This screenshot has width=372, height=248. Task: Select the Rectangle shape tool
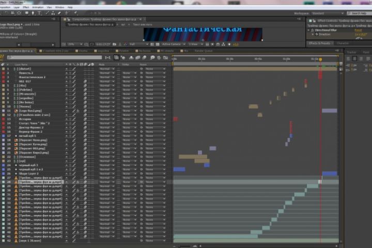tap(26, 13)
